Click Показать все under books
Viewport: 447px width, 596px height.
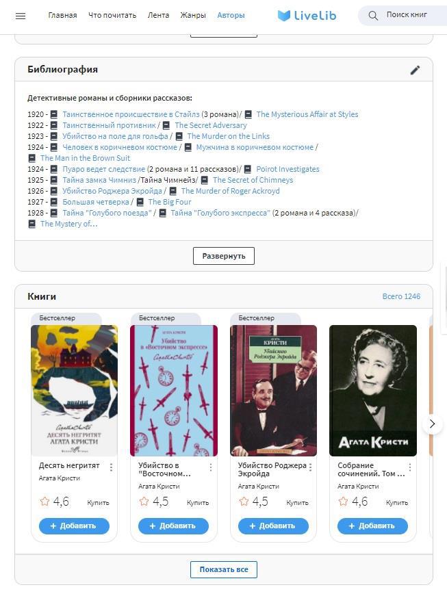point(223,569)
